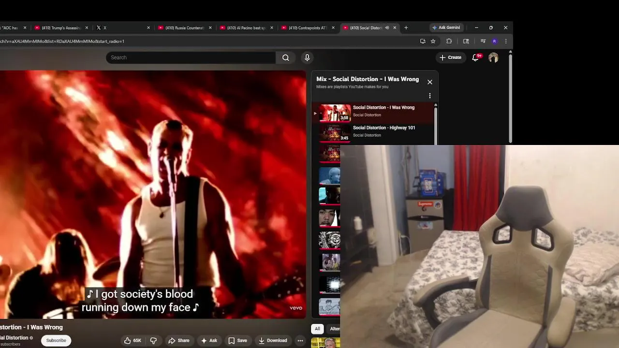This screenshot has height=348, width=619.
Task: Open YouTube notifications bell
Action: click(x=475, y=58)
